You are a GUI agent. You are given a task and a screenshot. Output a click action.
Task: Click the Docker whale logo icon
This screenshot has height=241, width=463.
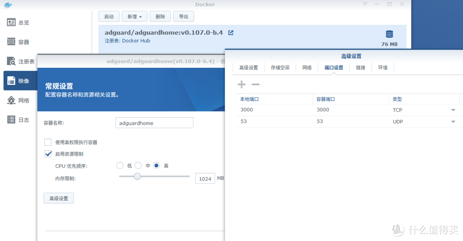[x=8, y=4]
